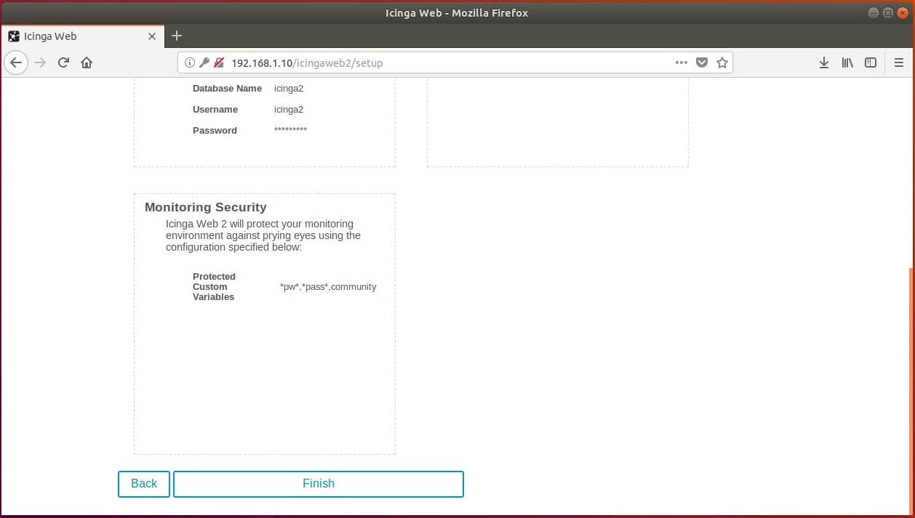Viewport: 915px width, 518px height.
Task: Open the Firefox hamburger menu
Action: pyautogui.click(x=899, y=62)
